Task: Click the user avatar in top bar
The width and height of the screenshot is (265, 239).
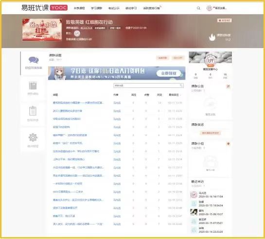Action: (209, 8)
